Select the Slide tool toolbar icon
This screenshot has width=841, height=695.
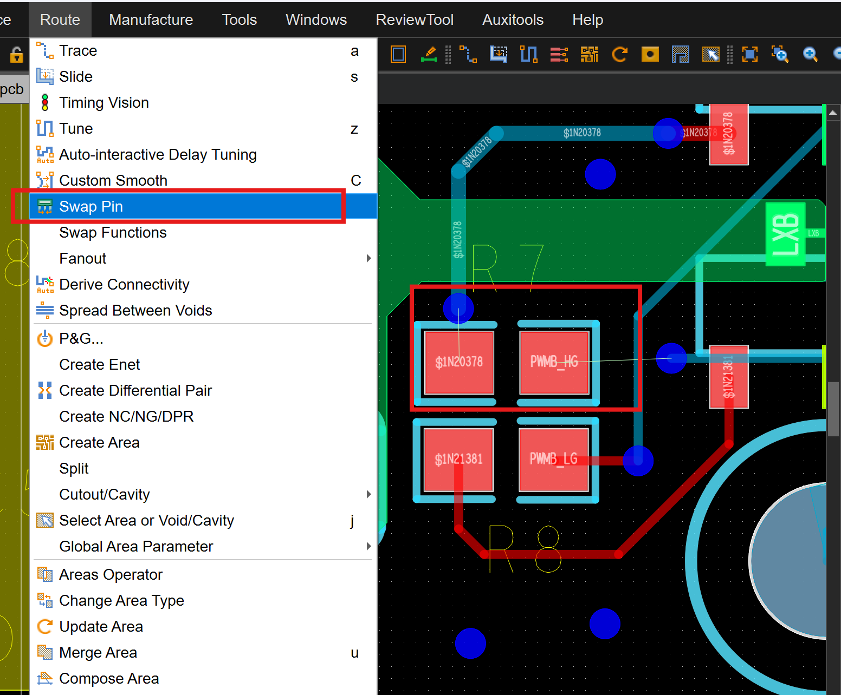pyautogui.click(x=499, y=54)
